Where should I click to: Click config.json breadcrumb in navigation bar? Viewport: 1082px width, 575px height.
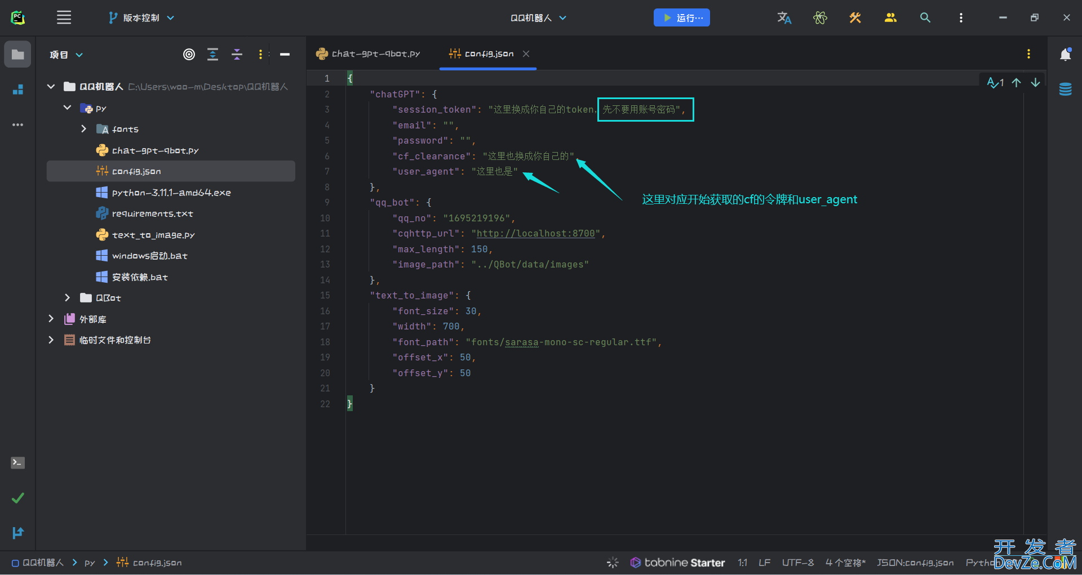[149, 562]
